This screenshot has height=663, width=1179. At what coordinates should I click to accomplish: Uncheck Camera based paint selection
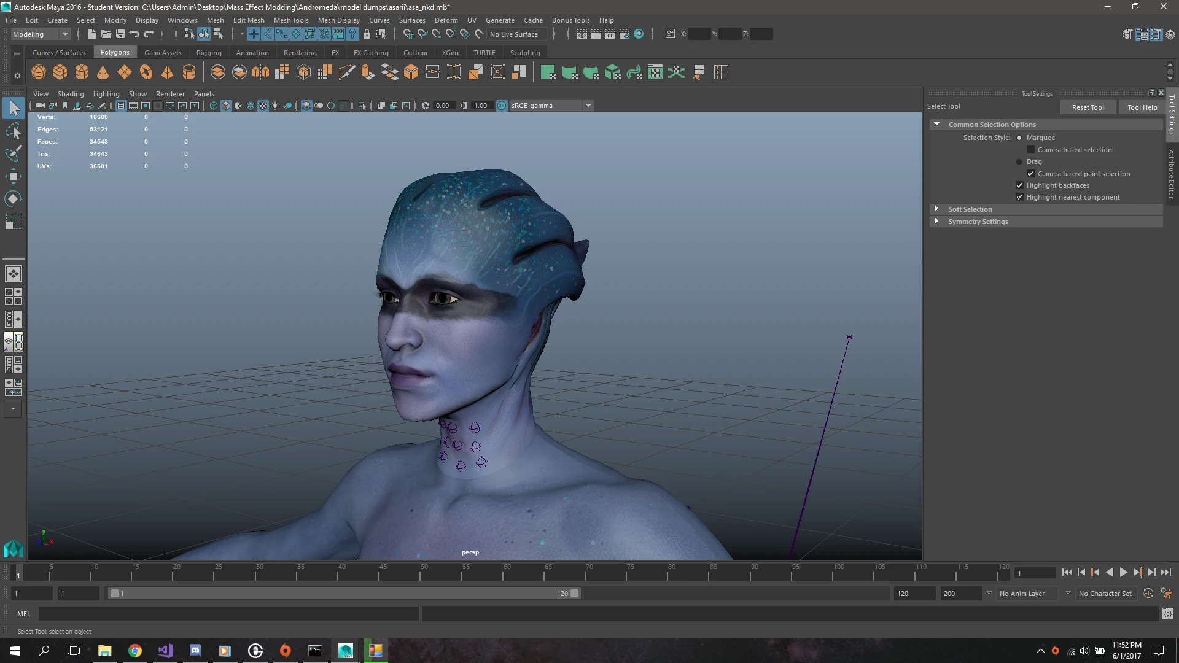point(1031,174)
